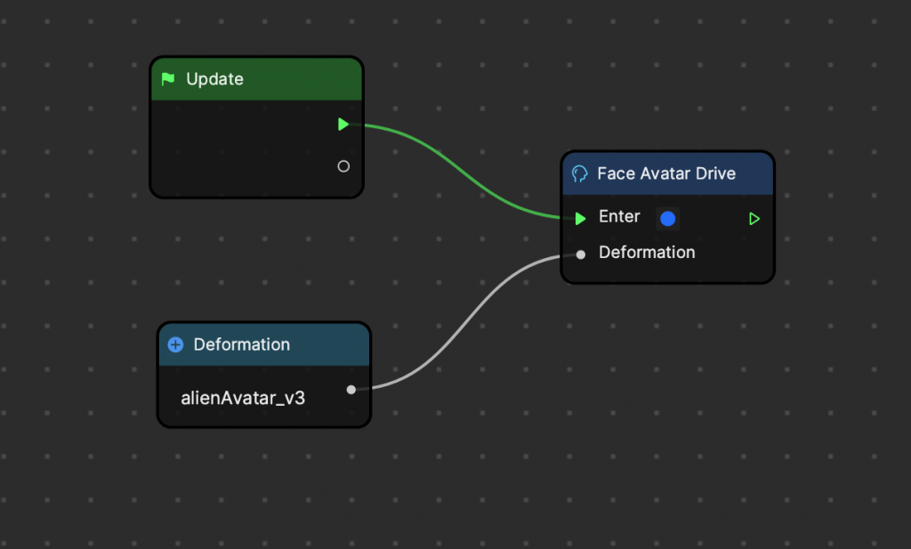The image size is (911, 549).
Task: Click the head icon on Face Avatar Drive
Action: (580, 174)
